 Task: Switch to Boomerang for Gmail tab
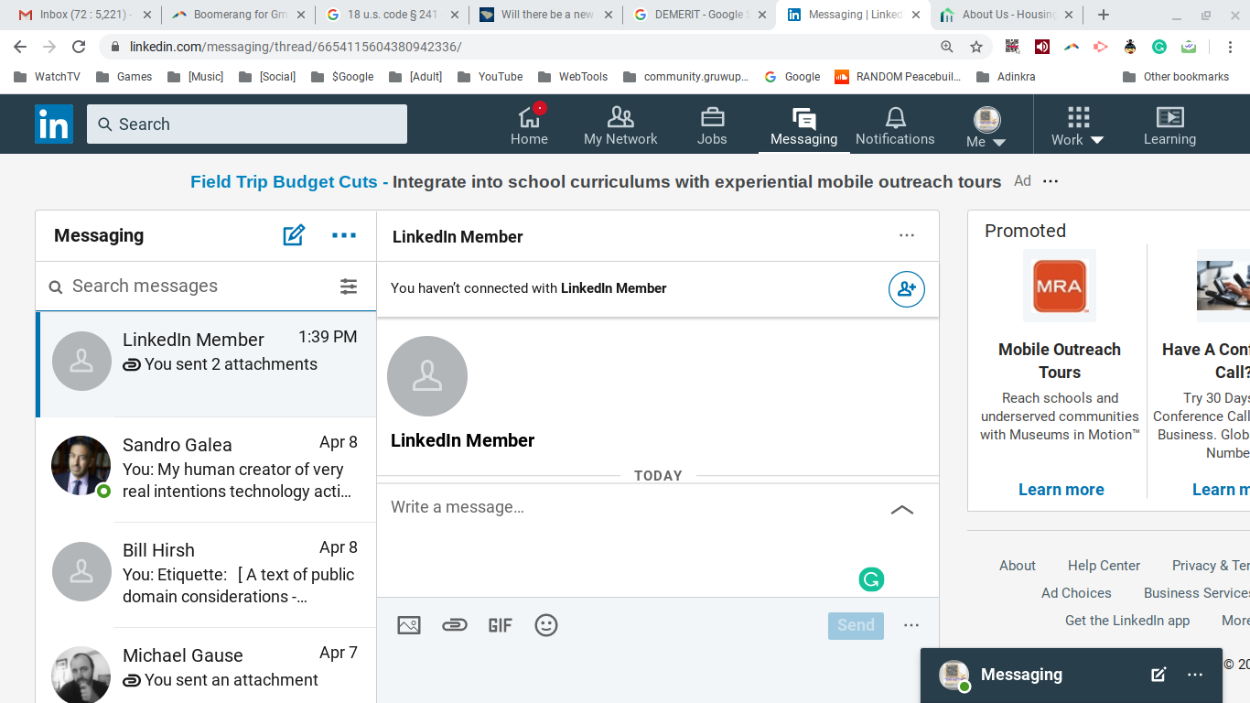coord(238,15)
